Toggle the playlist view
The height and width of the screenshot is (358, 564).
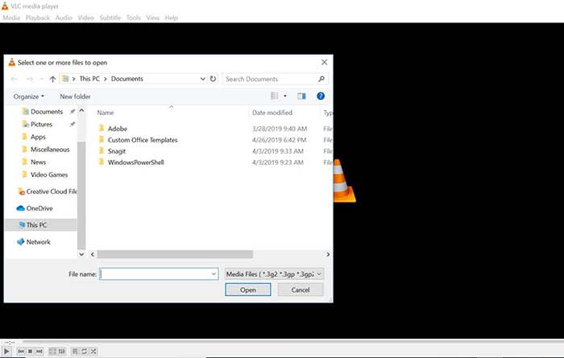pyautogui.click(x=75, y=352)
